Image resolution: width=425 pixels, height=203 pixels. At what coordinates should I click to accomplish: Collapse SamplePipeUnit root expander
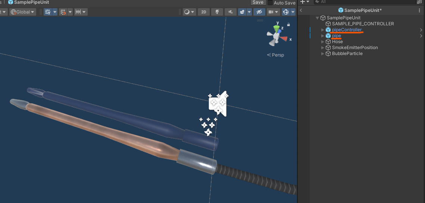tap(317, 18)
